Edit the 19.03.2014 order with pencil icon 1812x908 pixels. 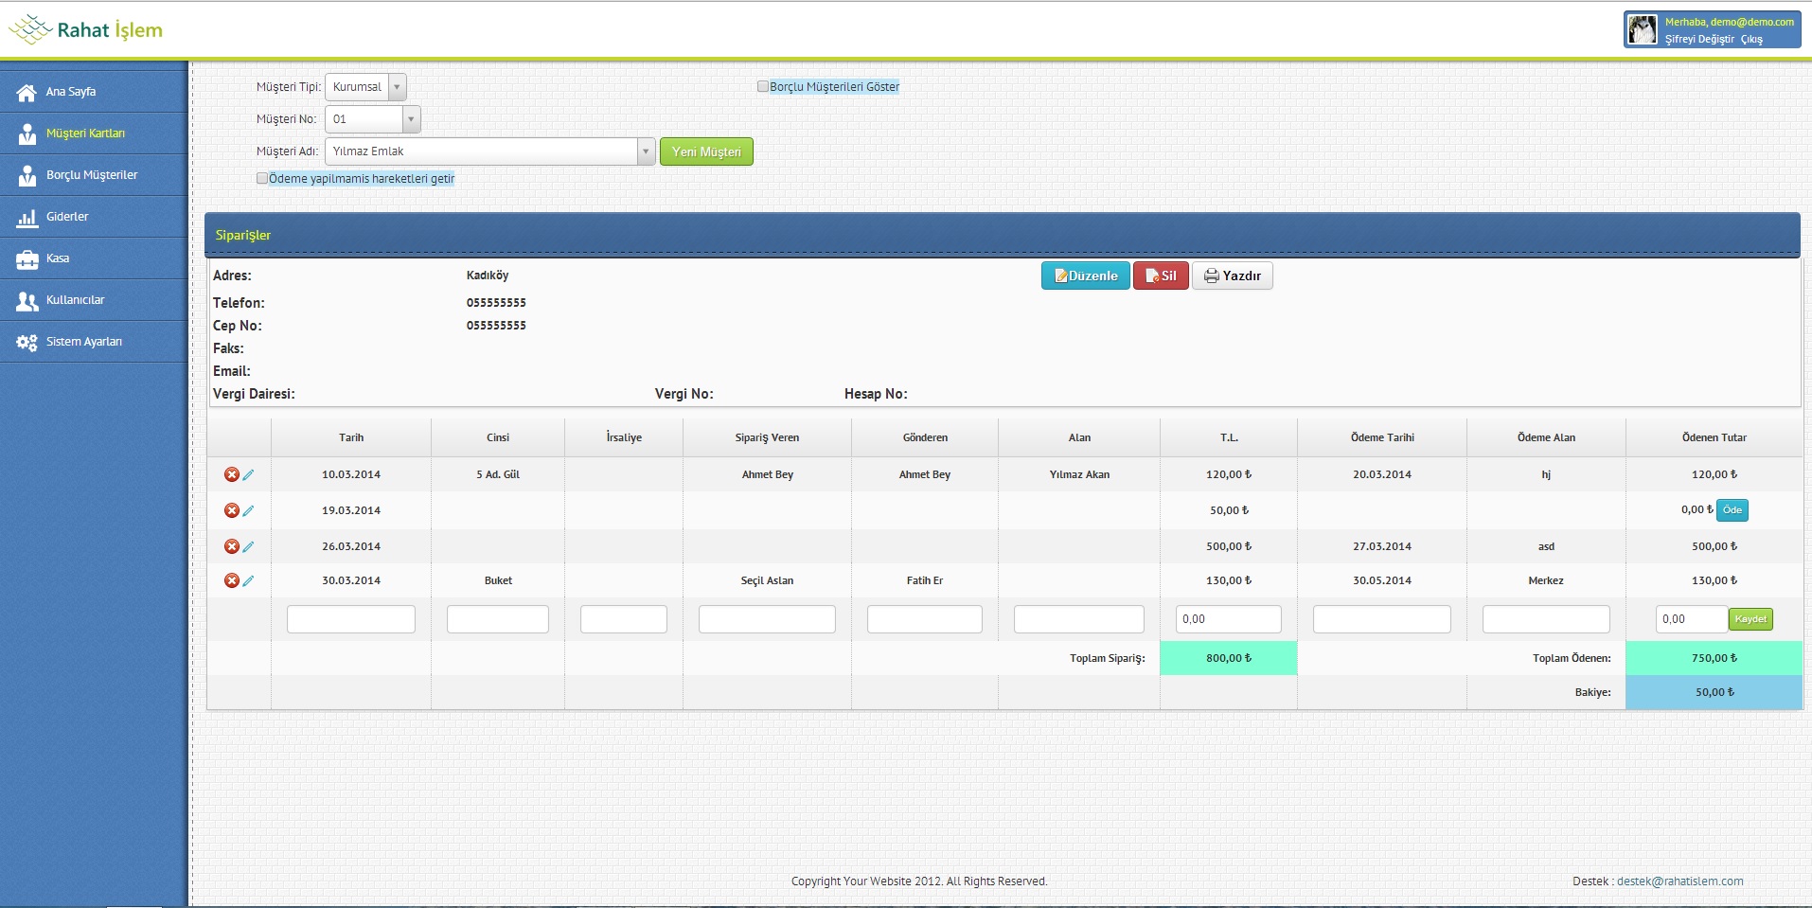click(x=248, y=510)
